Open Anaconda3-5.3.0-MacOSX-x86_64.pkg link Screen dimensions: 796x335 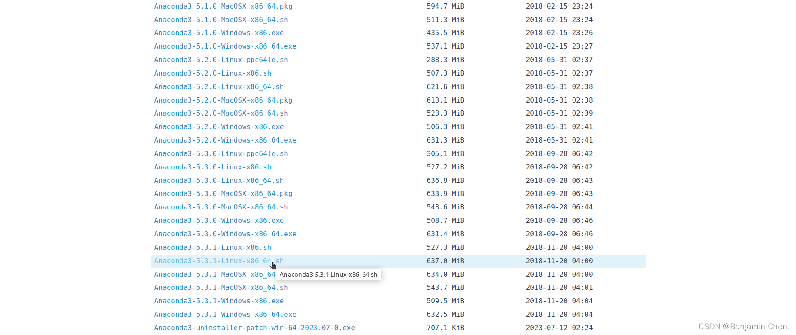point(223,194)
